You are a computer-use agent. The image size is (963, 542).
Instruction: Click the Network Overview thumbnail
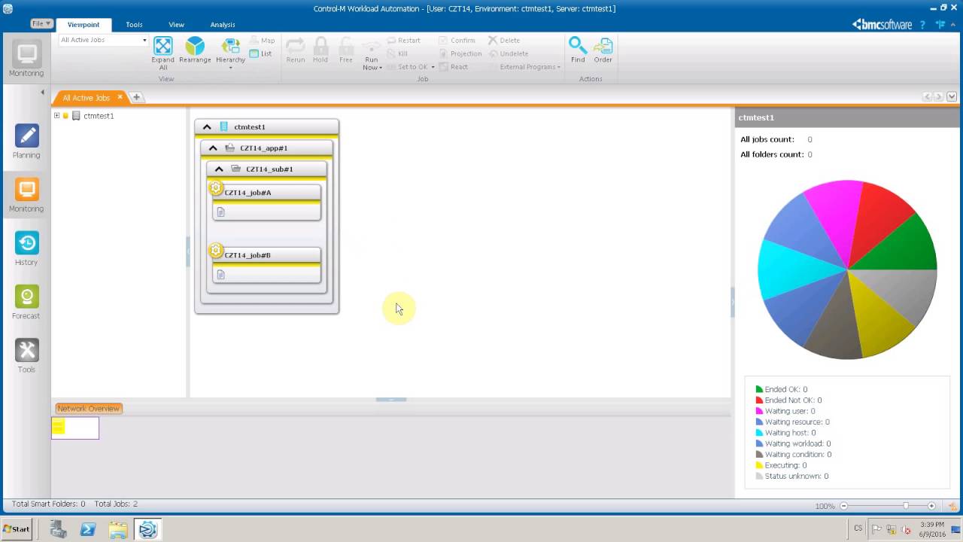75,428
